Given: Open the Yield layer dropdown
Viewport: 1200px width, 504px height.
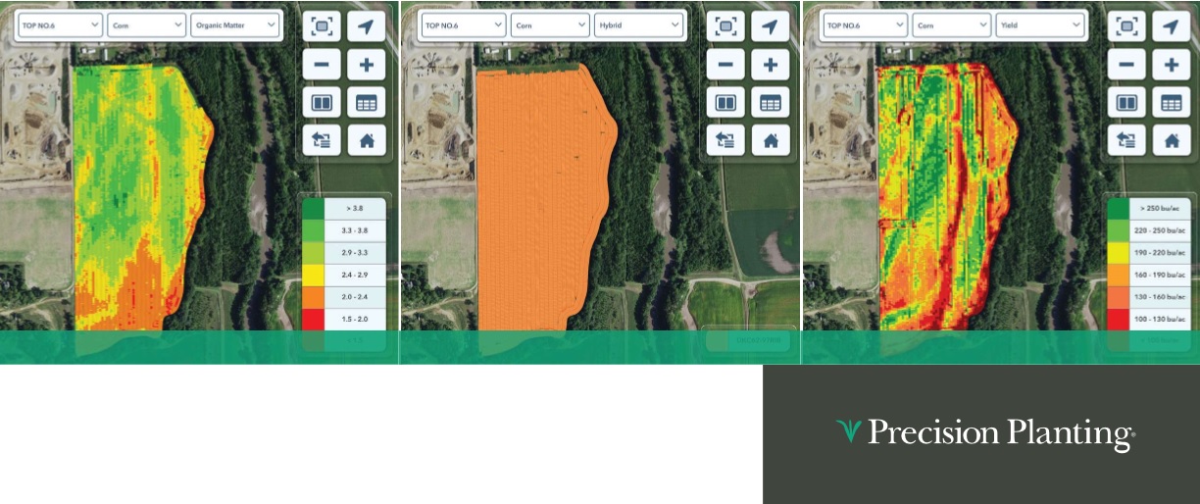Looking at the screenshot, I should coord(1039,25).
